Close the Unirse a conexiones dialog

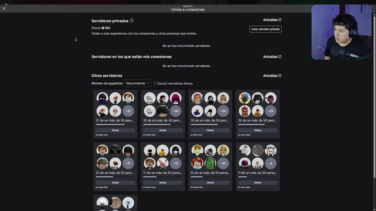(4, 9)
